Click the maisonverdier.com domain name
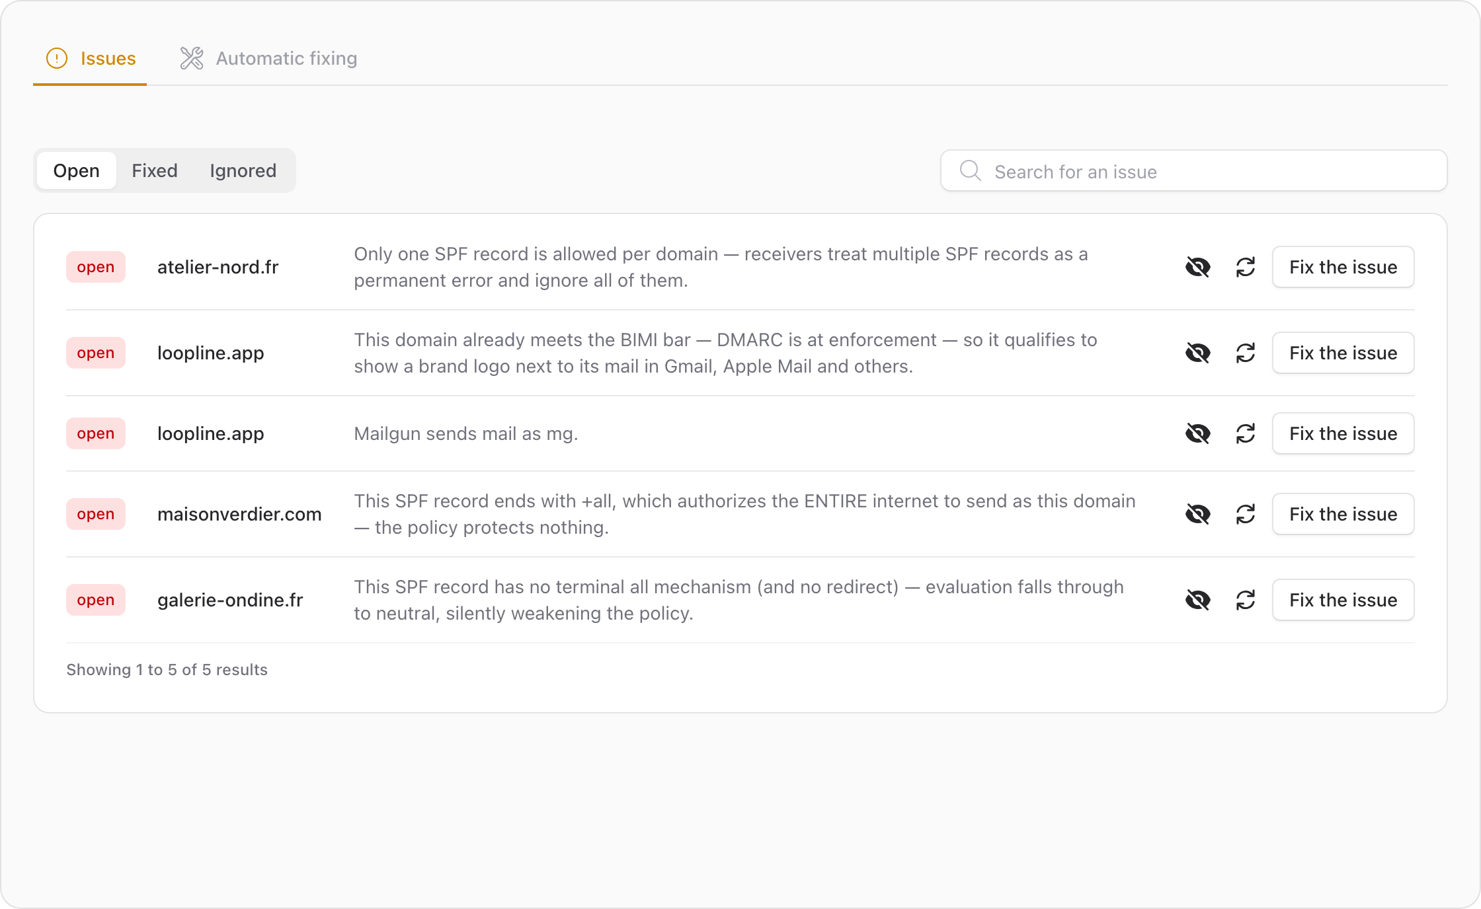 (x=239, y=514)
